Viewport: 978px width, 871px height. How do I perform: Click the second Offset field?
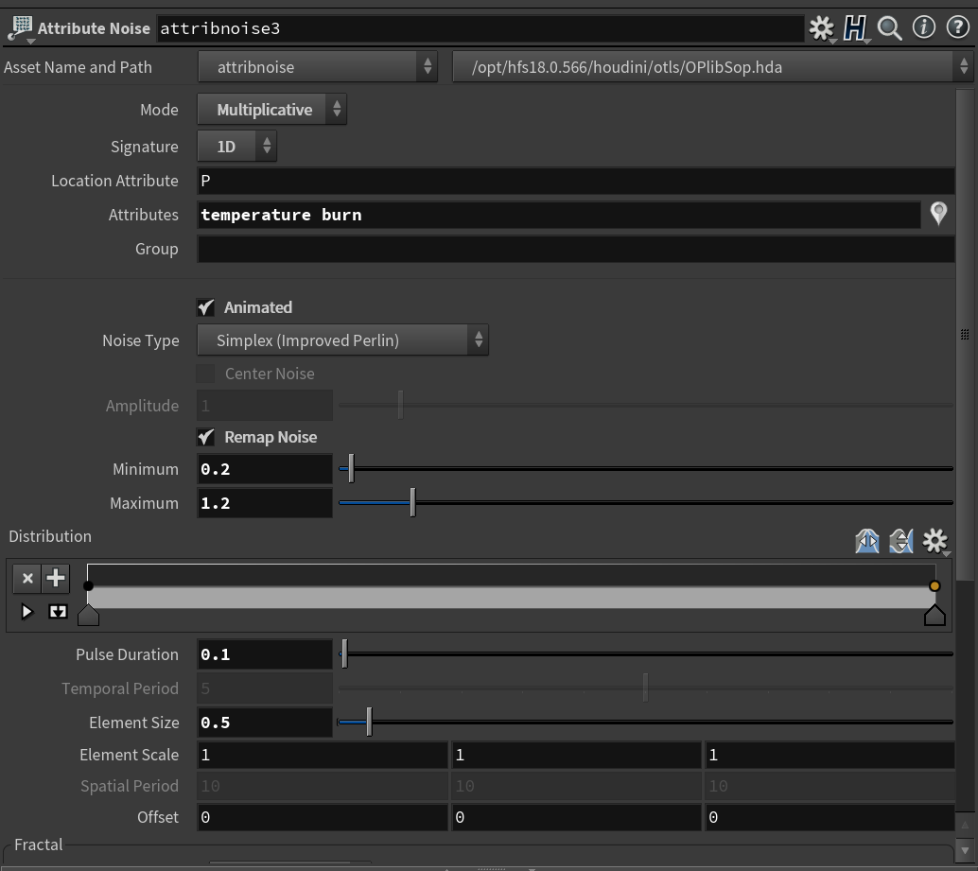tap(576, 817)
